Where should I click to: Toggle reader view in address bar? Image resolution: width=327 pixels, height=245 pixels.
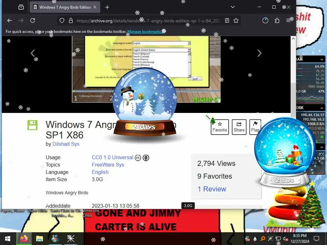227,20
